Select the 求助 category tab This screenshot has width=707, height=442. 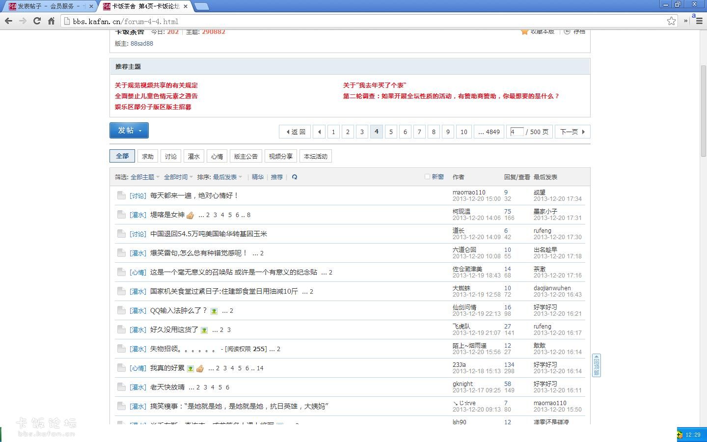pyautogui.click(x=148, y=156)
